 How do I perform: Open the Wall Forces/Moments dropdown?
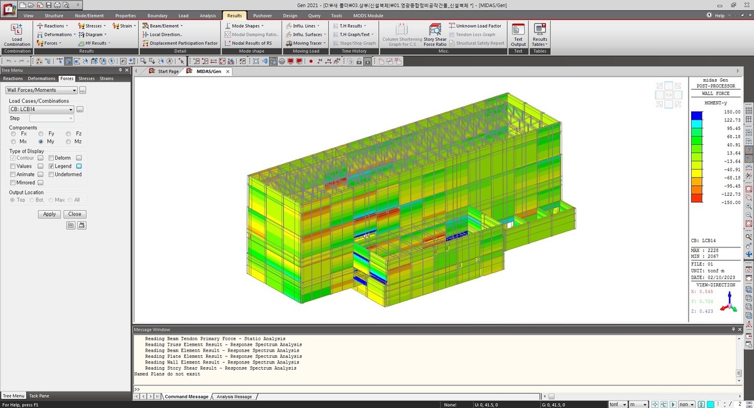click(74, 90)
